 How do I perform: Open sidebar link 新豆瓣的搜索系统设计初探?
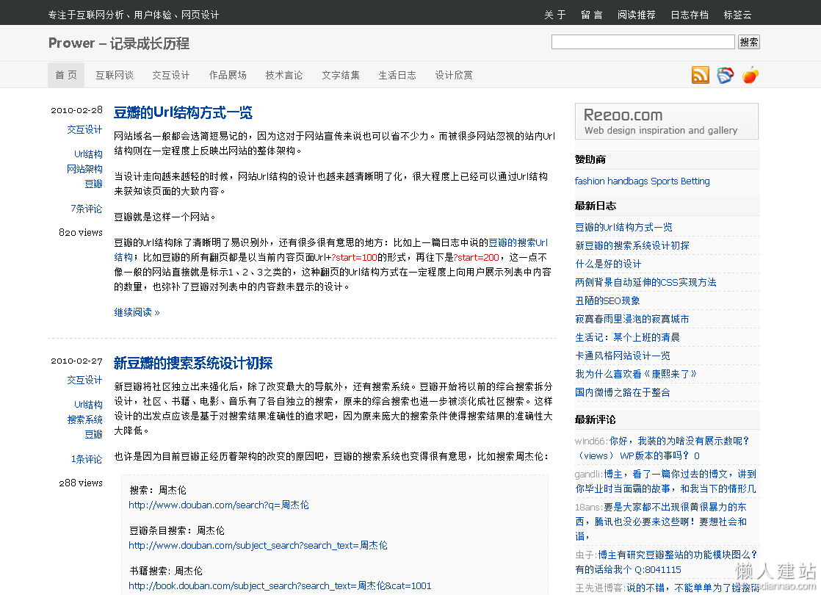(632, 245)
